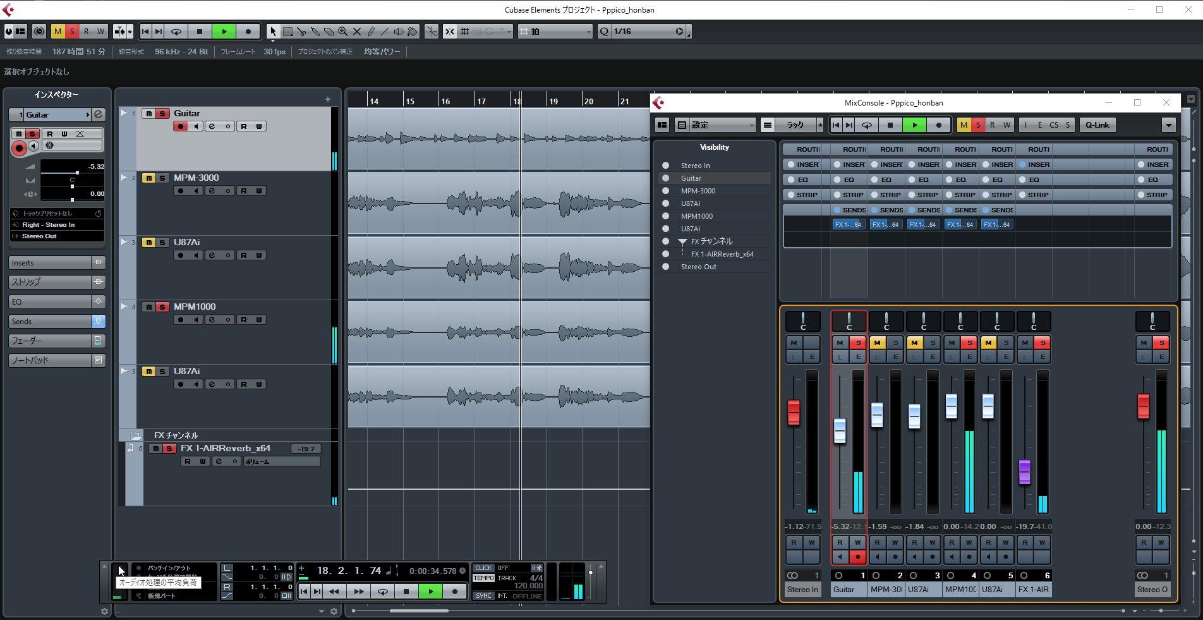The height and width of the screenshot is (620, 1203).
Task: Toggle Snap to Zero Crossing
Action: 432,32
